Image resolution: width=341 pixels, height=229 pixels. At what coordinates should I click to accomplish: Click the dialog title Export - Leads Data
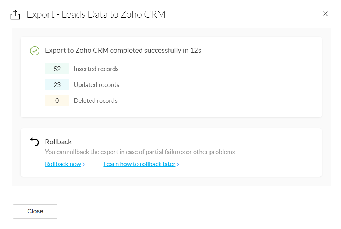tap(96, 14)
